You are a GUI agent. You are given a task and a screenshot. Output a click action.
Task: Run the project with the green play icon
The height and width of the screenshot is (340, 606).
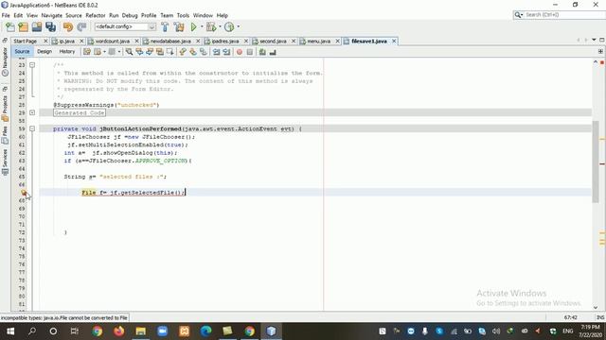click(x=193, y=27)
